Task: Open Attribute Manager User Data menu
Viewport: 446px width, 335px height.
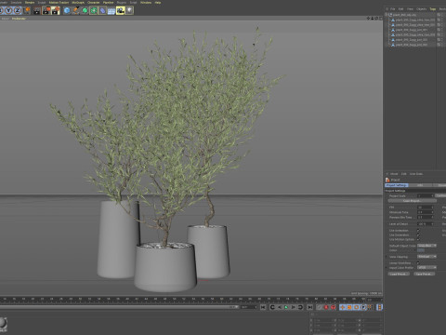Action: 416,174
